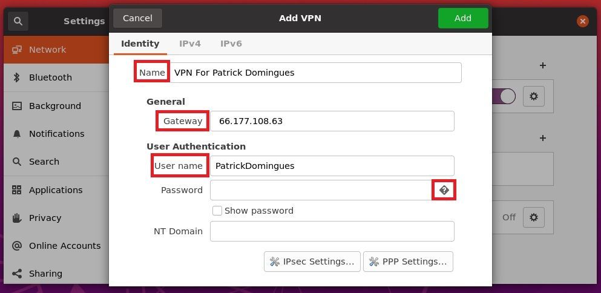Open the gear settings next to Off
The height and width of the screenshot is (293, 601).
534,217
